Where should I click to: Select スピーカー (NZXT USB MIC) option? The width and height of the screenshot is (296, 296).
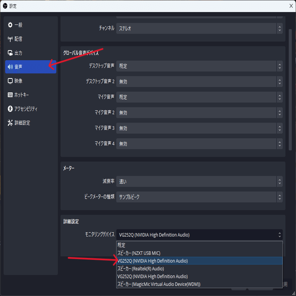[199, 253]
